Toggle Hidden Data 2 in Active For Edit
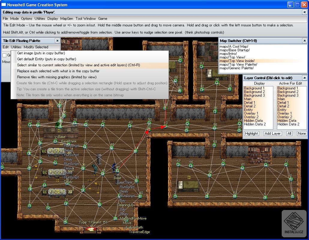The width and height of the screenshot is (309, 240). click(x=292, y=124)
